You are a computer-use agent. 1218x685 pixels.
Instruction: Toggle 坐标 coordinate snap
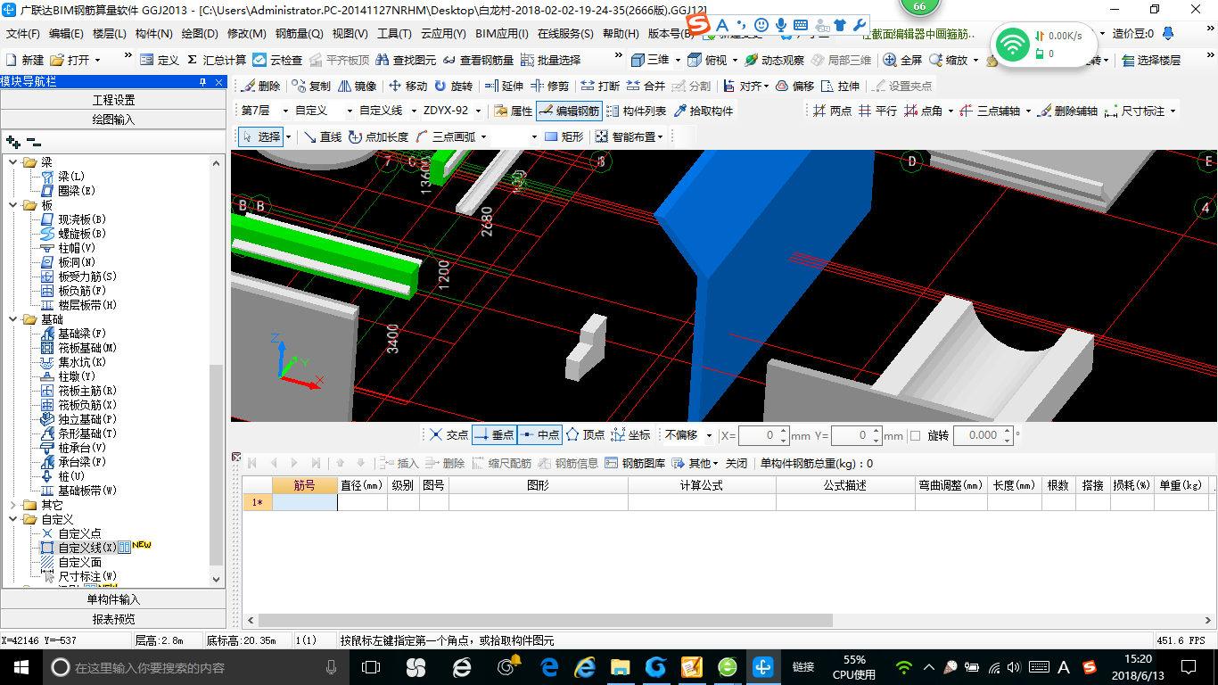tap(630, 435)
